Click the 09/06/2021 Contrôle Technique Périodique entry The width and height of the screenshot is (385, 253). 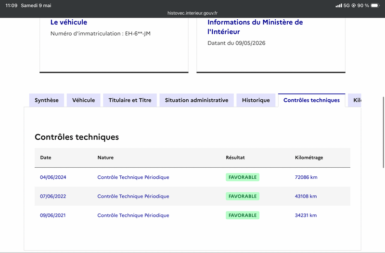(133, 215)
